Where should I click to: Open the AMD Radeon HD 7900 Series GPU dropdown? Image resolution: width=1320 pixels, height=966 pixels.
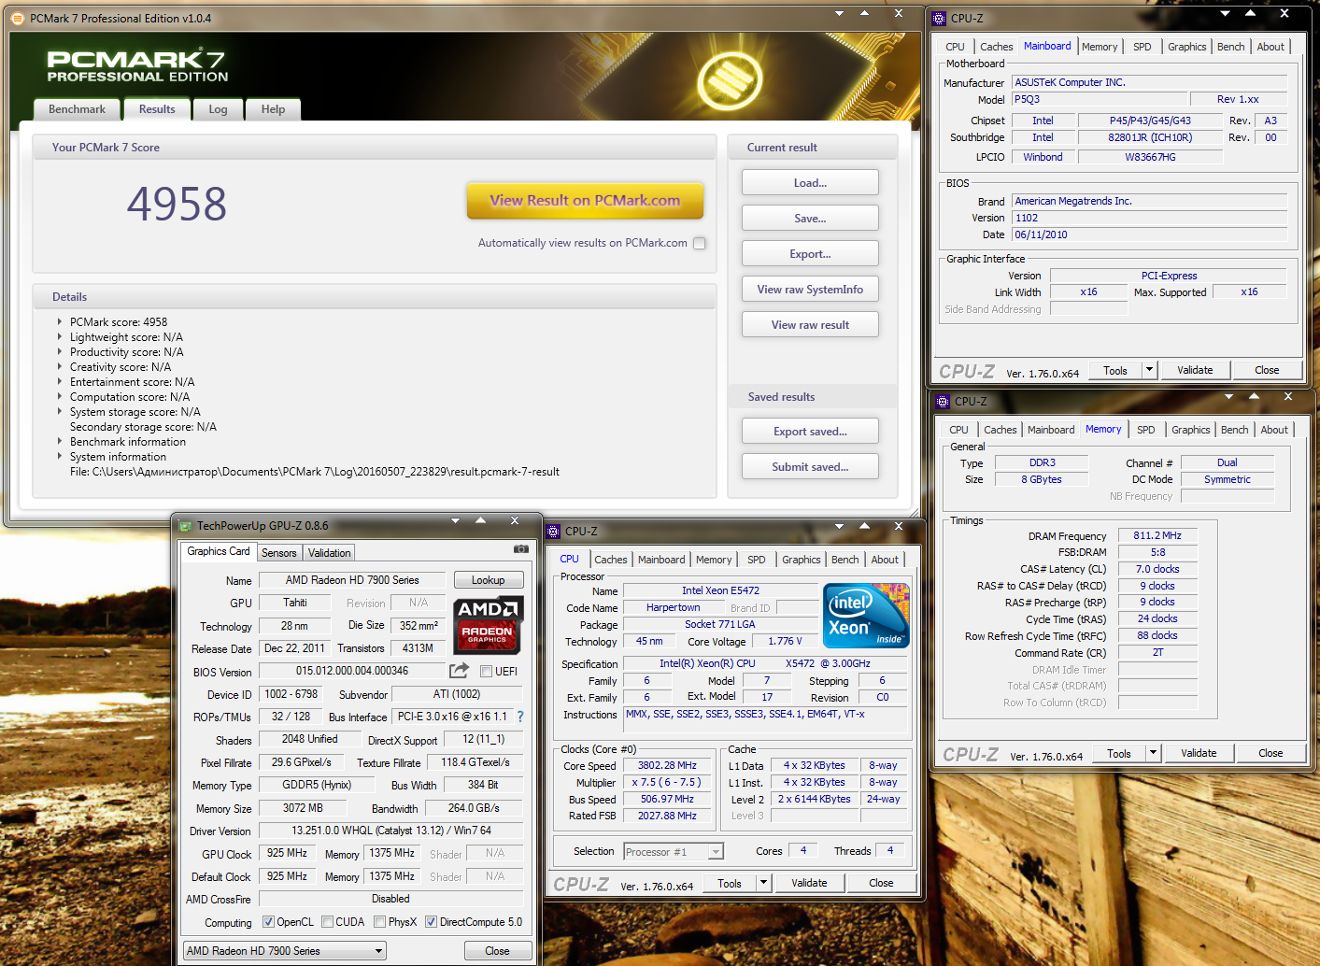pyautogui.click(x=284, y=951)
